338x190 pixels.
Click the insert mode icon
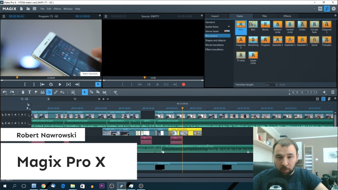[73, 92]
